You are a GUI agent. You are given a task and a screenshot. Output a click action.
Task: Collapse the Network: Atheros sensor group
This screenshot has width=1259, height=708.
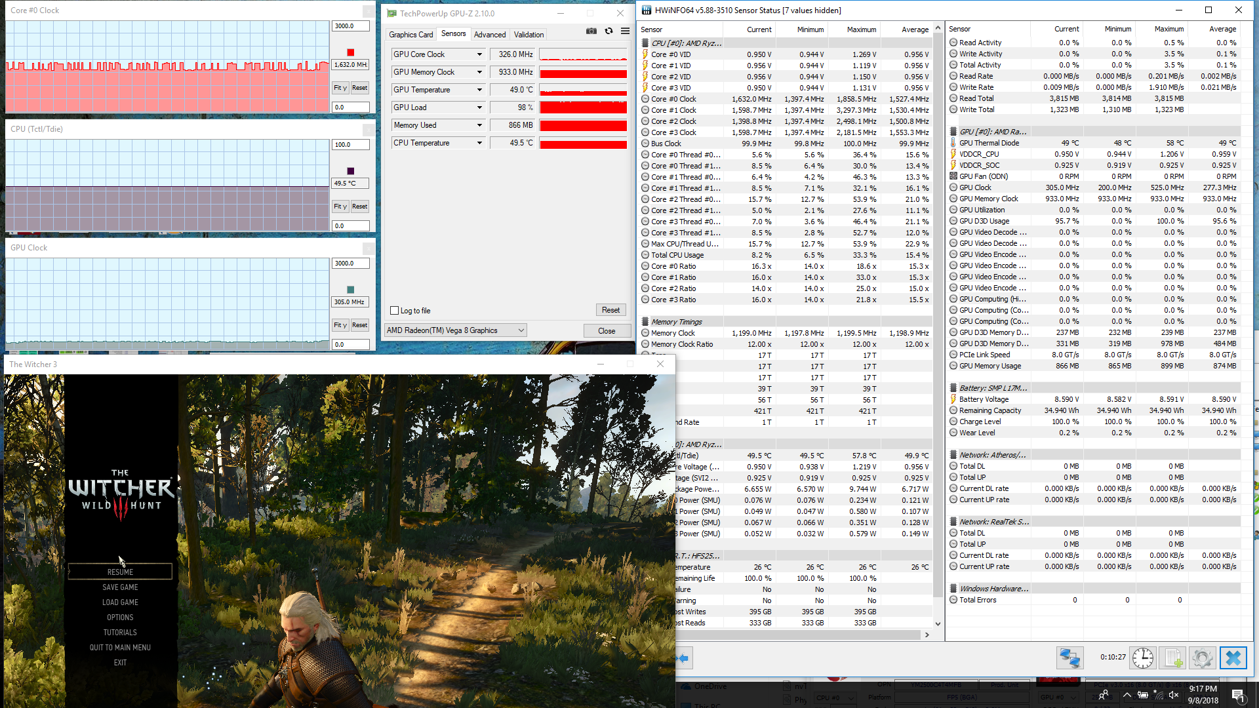[992, 455]
